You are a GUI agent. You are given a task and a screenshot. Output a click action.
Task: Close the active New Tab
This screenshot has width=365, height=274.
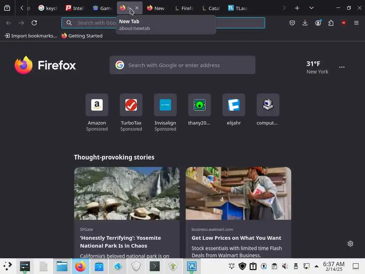(x=137, y=8)
